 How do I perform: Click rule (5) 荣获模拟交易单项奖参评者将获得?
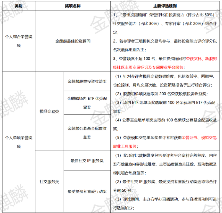point(166,138)
